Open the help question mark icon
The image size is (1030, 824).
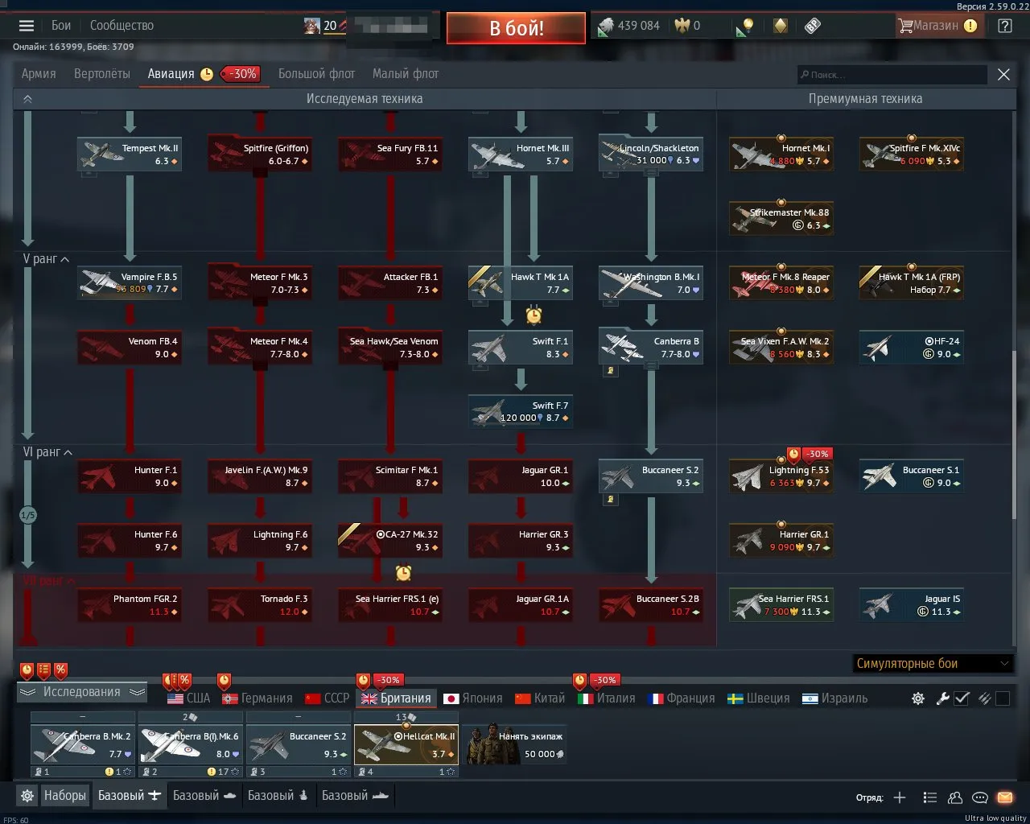coord(1004,26)
